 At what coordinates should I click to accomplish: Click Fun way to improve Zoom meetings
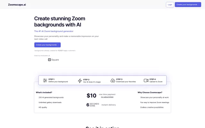[155, 102]
